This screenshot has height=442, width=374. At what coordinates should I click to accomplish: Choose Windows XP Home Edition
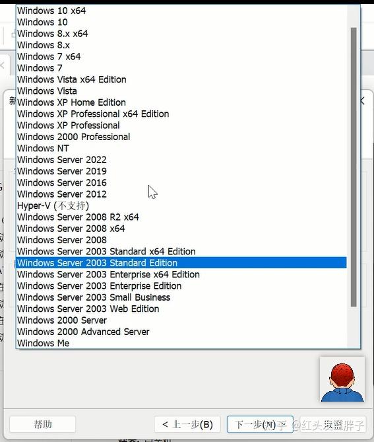[x=181, y=102]
